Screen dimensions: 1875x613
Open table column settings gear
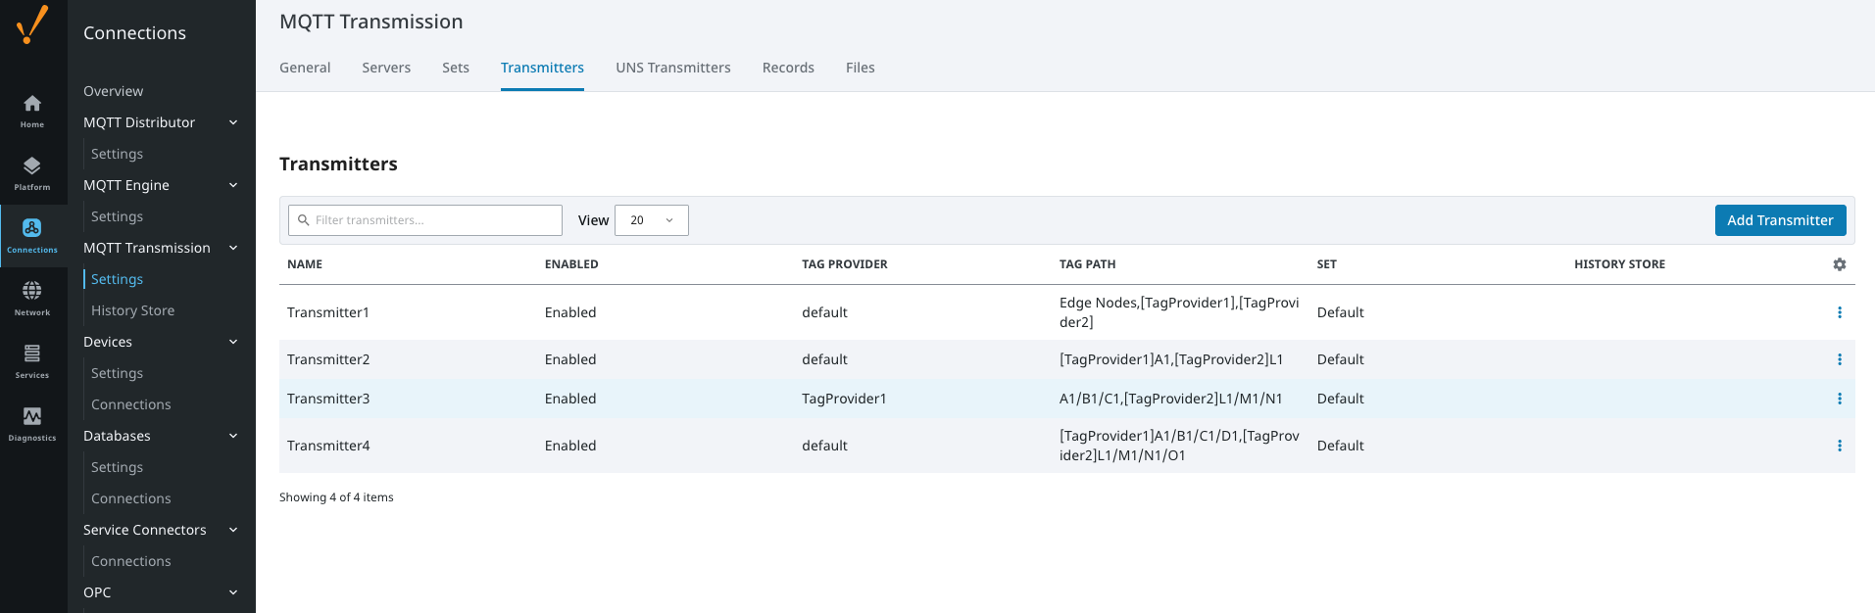click(1839, 264)
